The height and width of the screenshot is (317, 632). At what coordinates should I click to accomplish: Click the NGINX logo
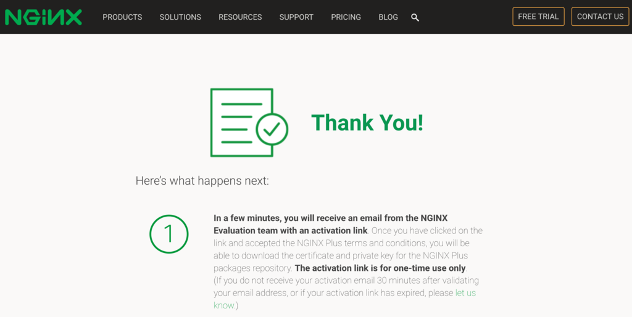43,17
